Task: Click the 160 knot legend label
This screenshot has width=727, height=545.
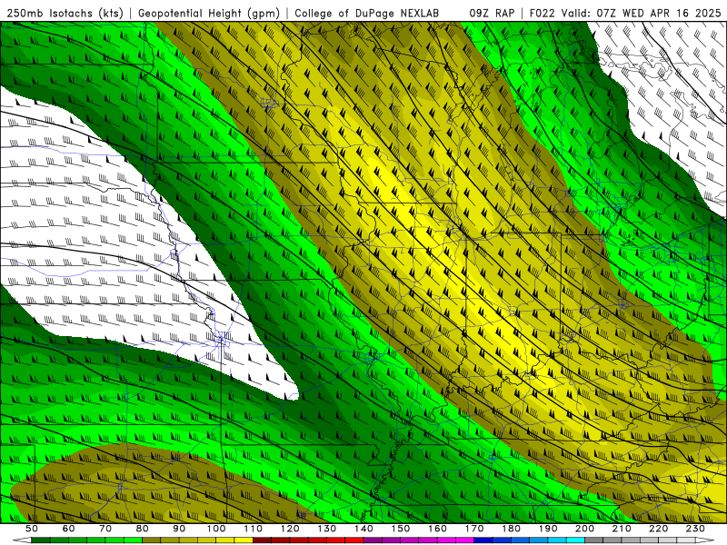Action: (437, 529)
